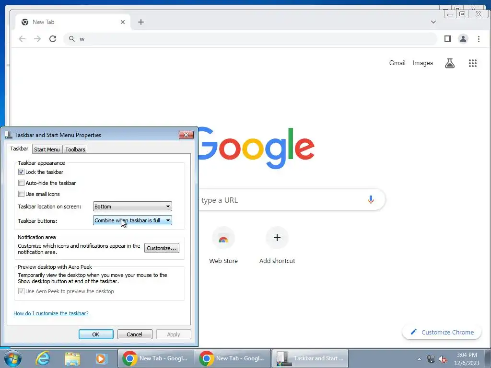Click Cancel in the properties dialog
This screenshot has width=491, height=368.
tap(135, 334)
